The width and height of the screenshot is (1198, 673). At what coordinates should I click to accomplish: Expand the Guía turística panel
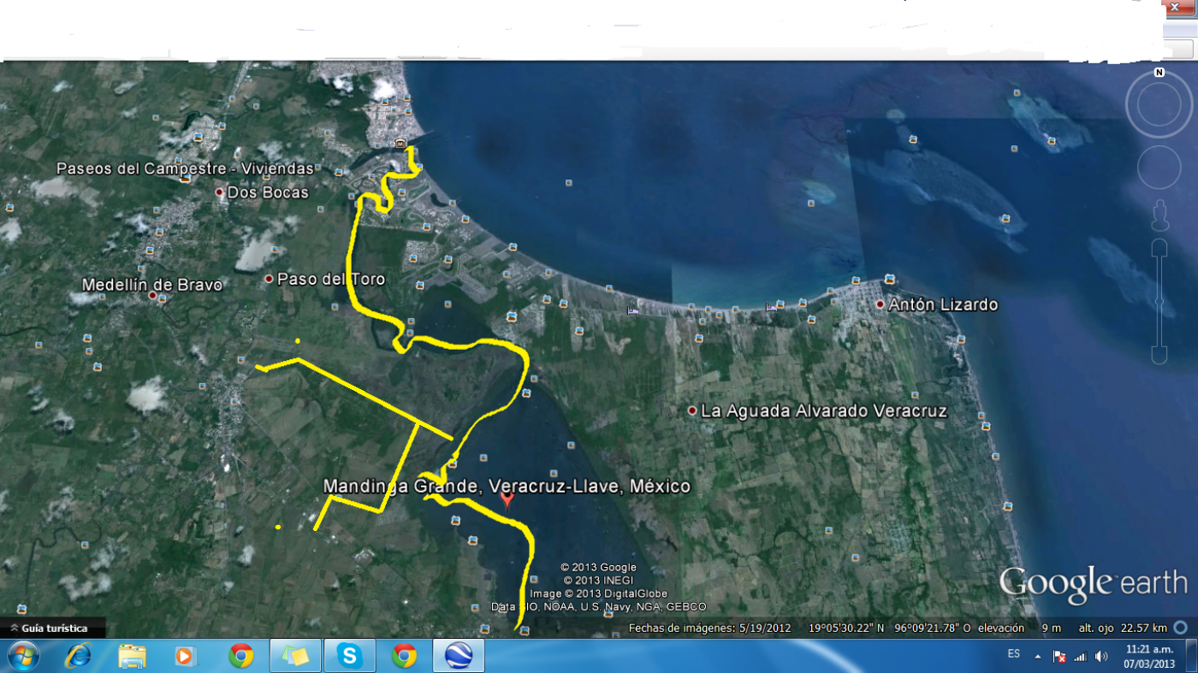click(x=52, y=629)
